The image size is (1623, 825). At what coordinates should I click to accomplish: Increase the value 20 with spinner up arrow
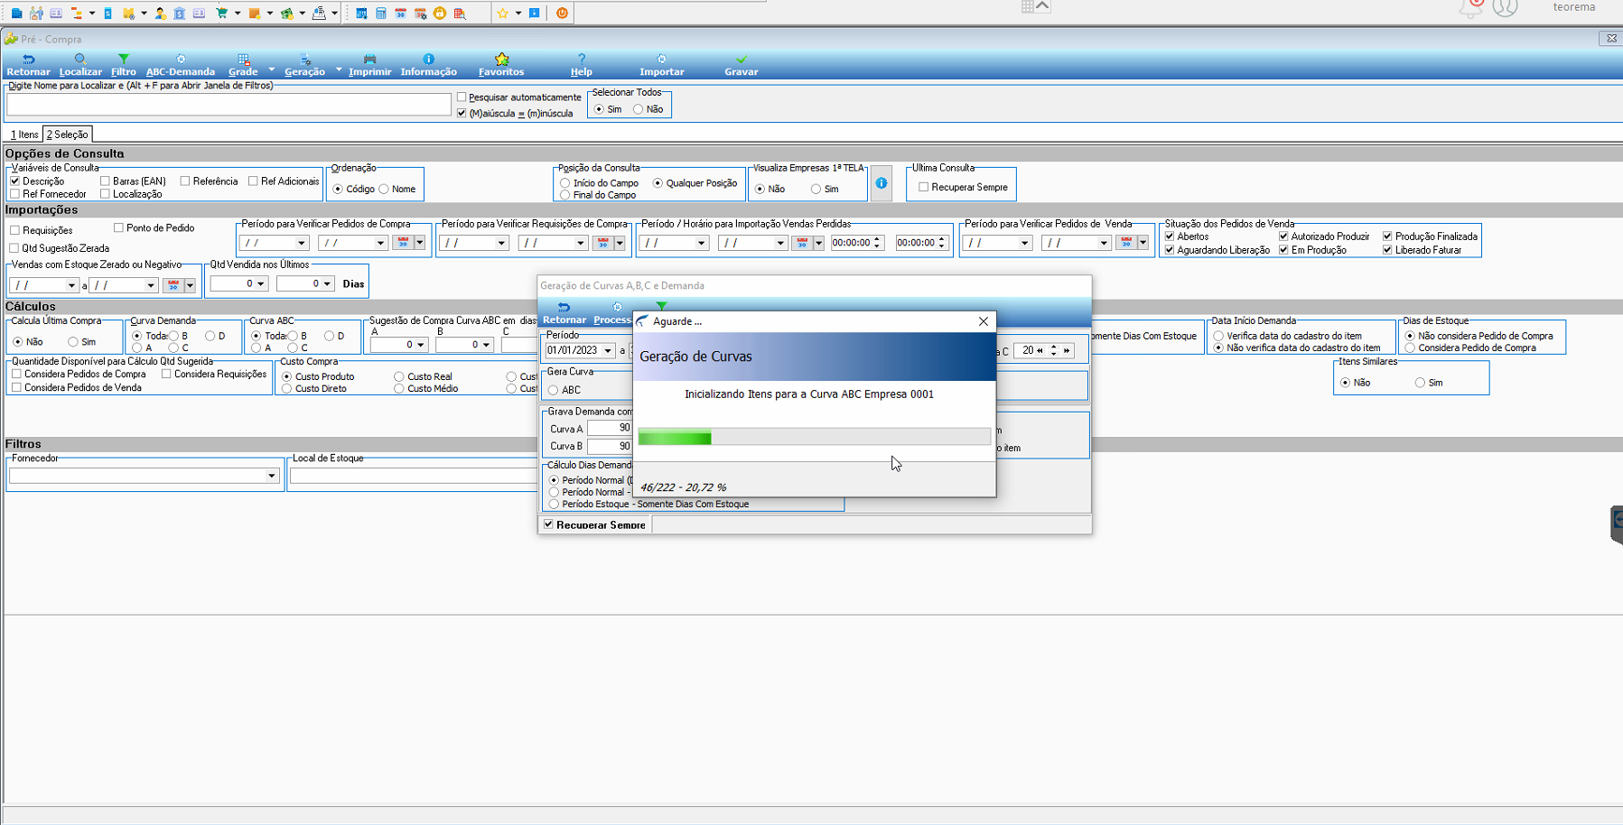(1053, 347)
